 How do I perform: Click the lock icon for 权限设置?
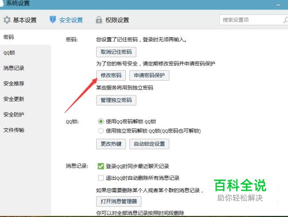[99, 19]
